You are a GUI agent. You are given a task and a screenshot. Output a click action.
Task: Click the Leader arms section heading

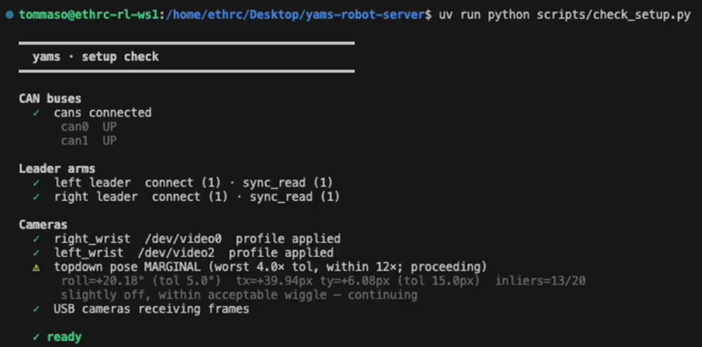[57, 169]
